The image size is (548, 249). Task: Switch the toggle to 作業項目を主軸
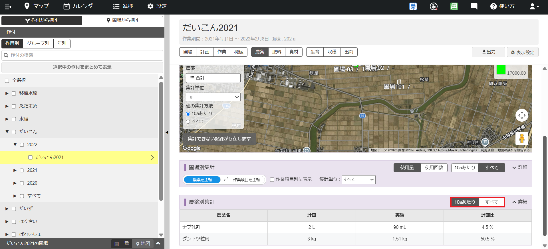coord(246,180)
